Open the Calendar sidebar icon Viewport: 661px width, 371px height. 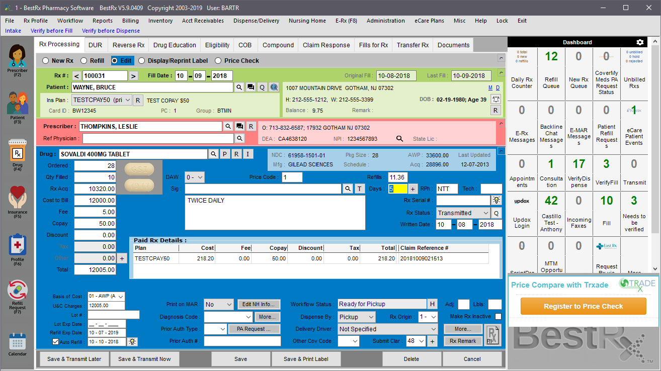[17, 342]
